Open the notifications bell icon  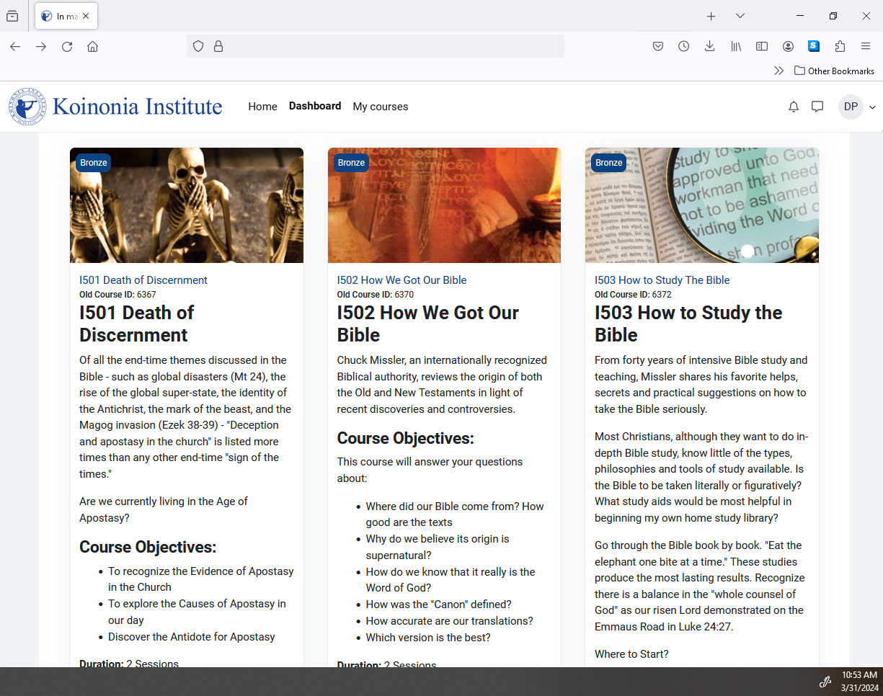[794, 107]
